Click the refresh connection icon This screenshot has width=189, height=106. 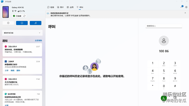pyautogui.click(x=24, y=16)
